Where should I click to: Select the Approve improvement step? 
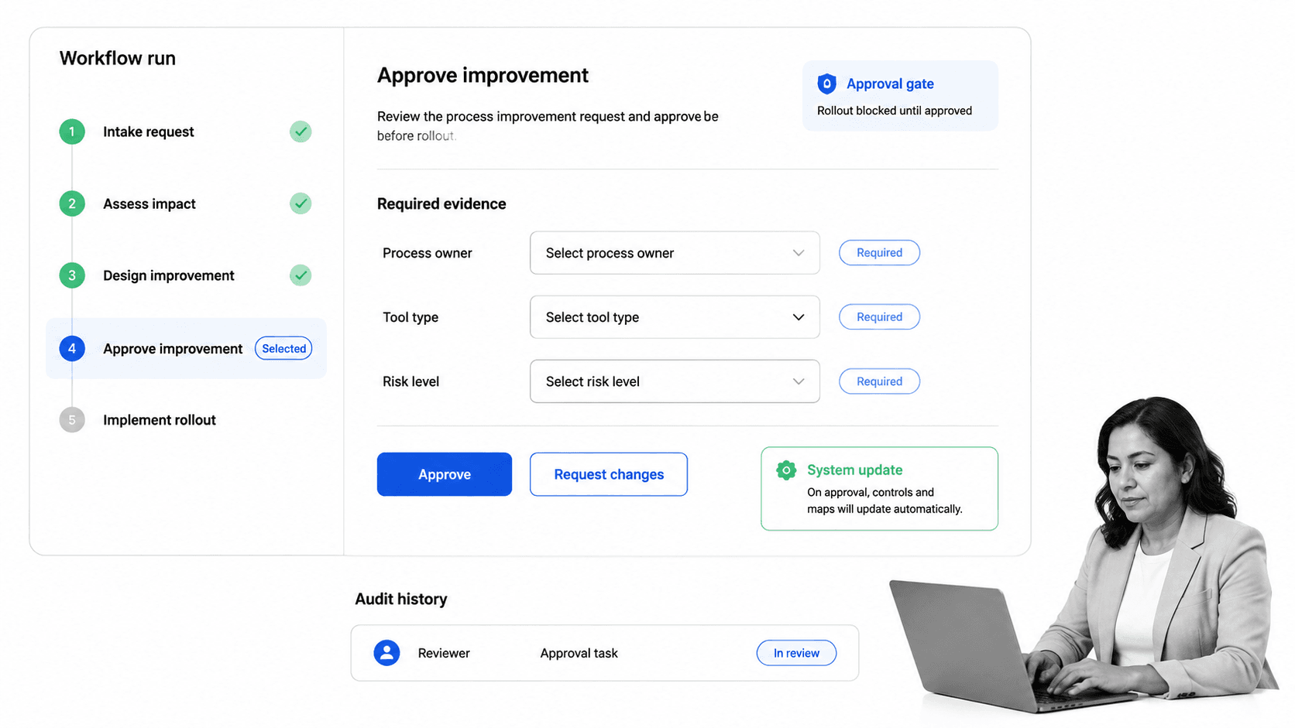pyautogui.click(x=186, y=348)
